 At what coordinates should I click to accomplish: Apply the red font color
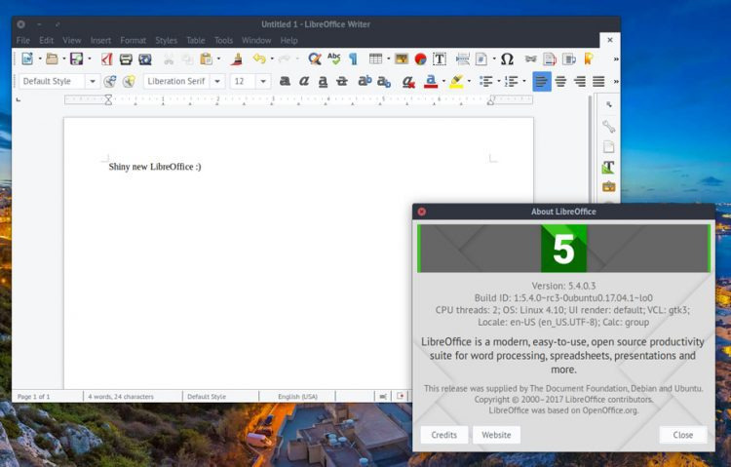[431, 82]
